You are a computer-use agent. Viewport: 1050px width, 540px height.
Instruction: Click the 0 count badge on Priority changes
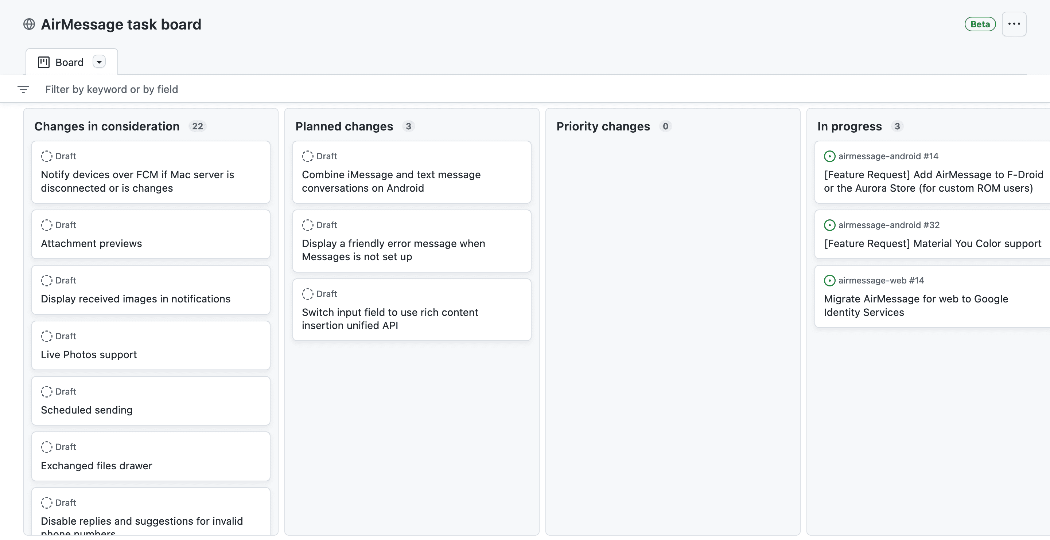665,126
